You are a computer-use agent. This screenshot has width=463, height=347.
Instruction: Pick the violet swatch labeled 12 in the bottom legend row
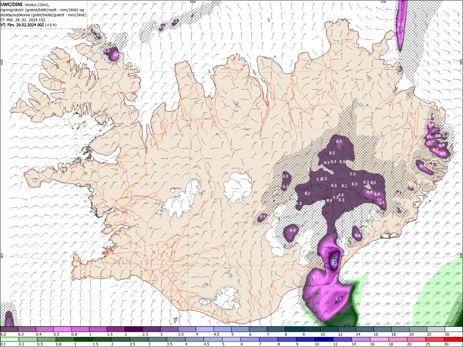[342, 339]
